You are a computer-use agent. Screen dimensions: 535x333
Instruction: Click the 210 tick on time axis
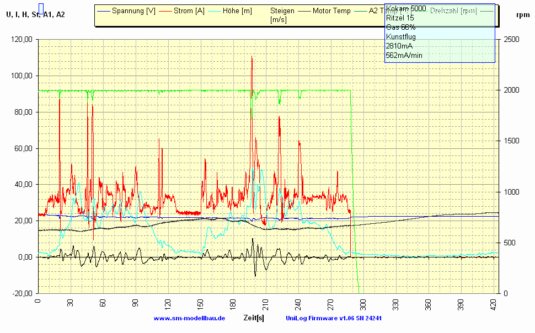(x=265, y=305)
